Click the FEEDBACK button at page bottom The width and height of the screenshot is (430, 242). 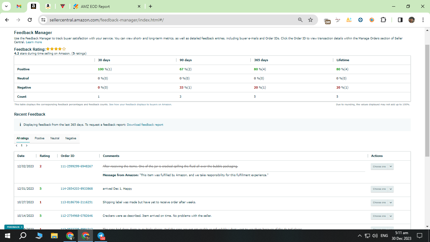(13, 227)
